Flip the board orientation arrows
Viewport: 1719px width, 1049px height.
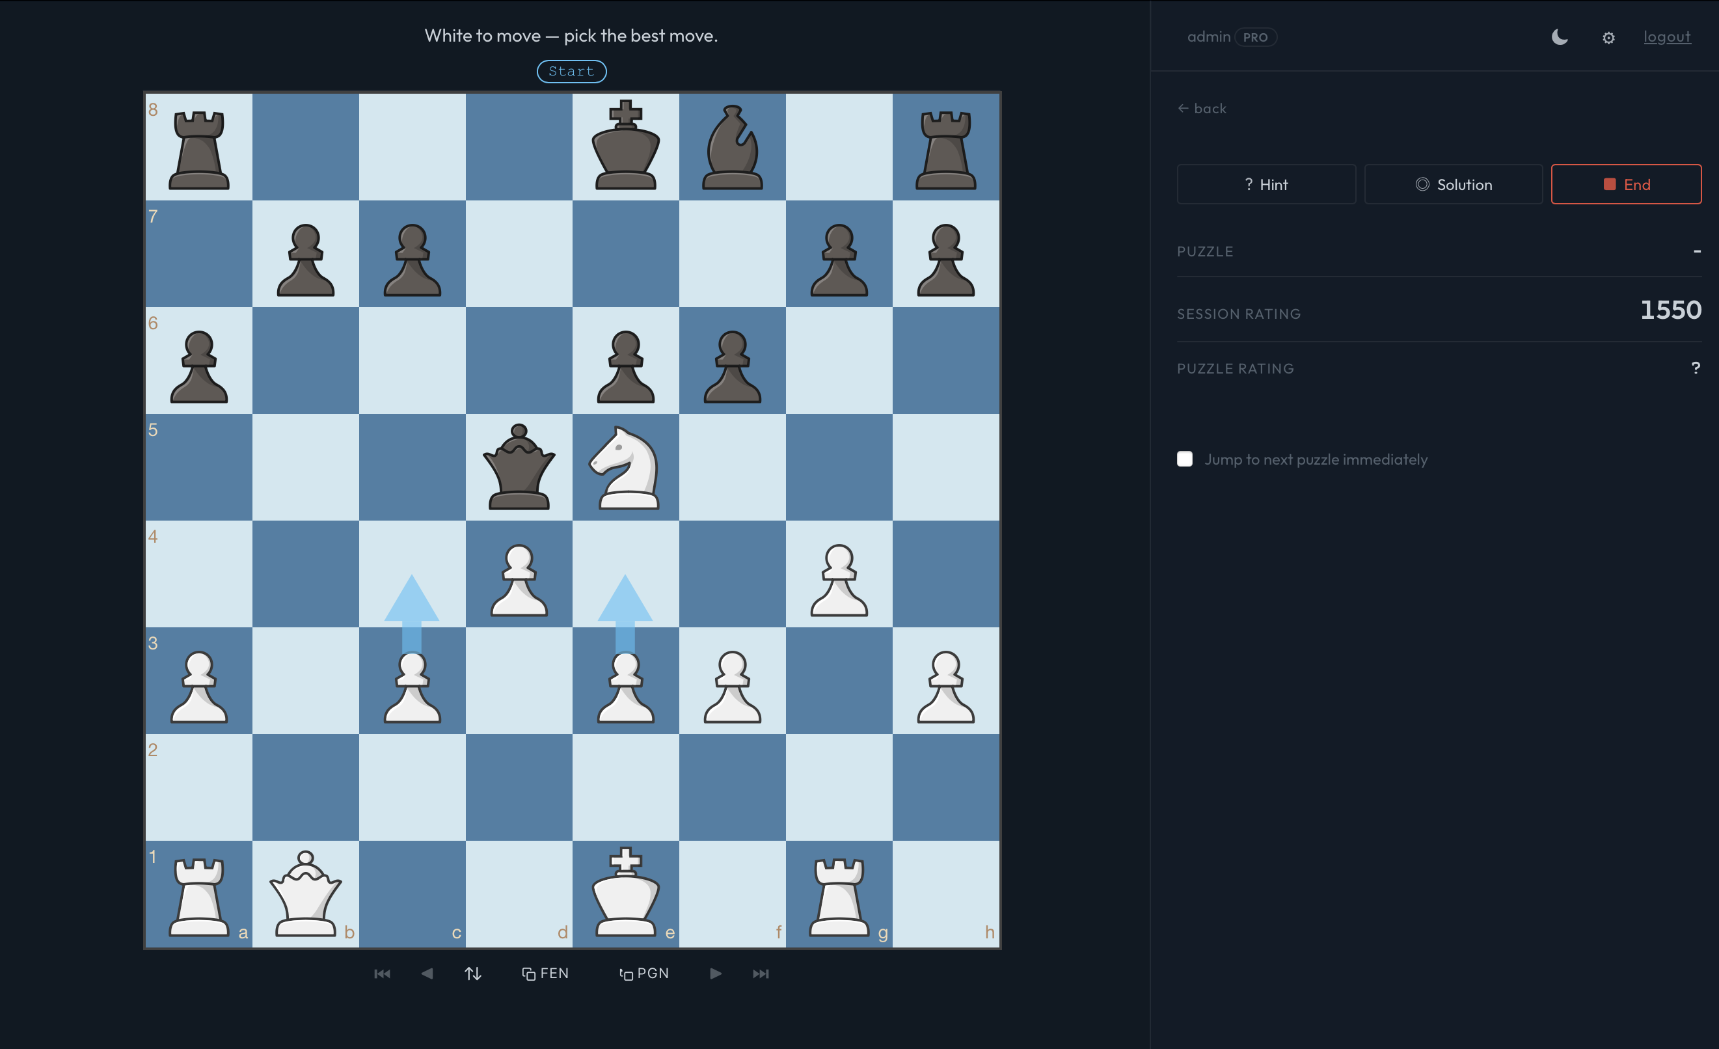pos(473,973)
